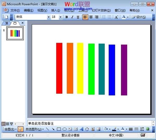Select slide 1 thumbnail

click(15, 33)
